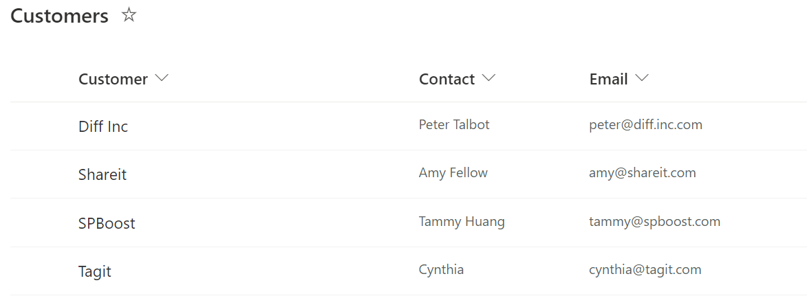
Task: Click the Email column header label
Action: tap(608, 79)
